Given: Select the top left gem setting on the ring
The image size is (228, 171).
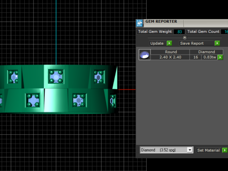Looking at the screenshot, I should coord(13,77).
